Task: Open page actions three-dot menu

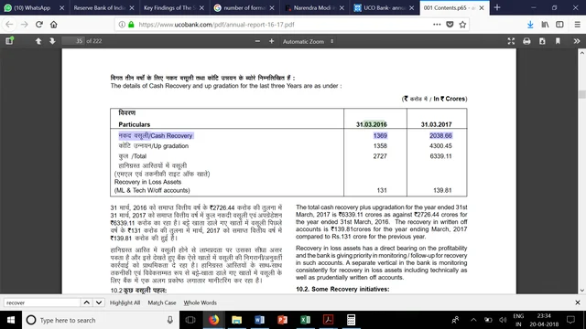Action: 437,25
